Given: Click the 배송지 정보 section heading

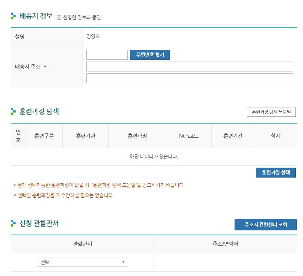Looking at the screenshot, I should [36, 16].
